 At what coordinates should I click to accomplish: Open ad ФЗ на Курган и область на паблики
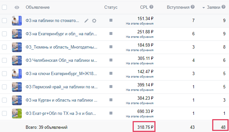click(61, 100)
